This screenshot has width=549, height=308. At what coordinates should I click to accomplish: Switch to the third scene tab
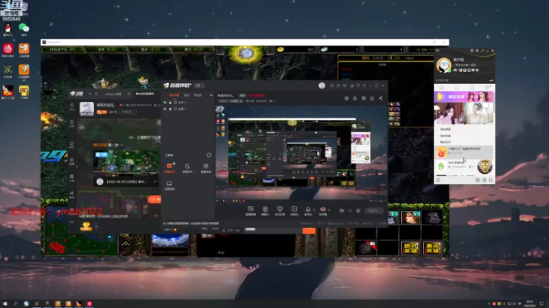click(x=198, y=95)
